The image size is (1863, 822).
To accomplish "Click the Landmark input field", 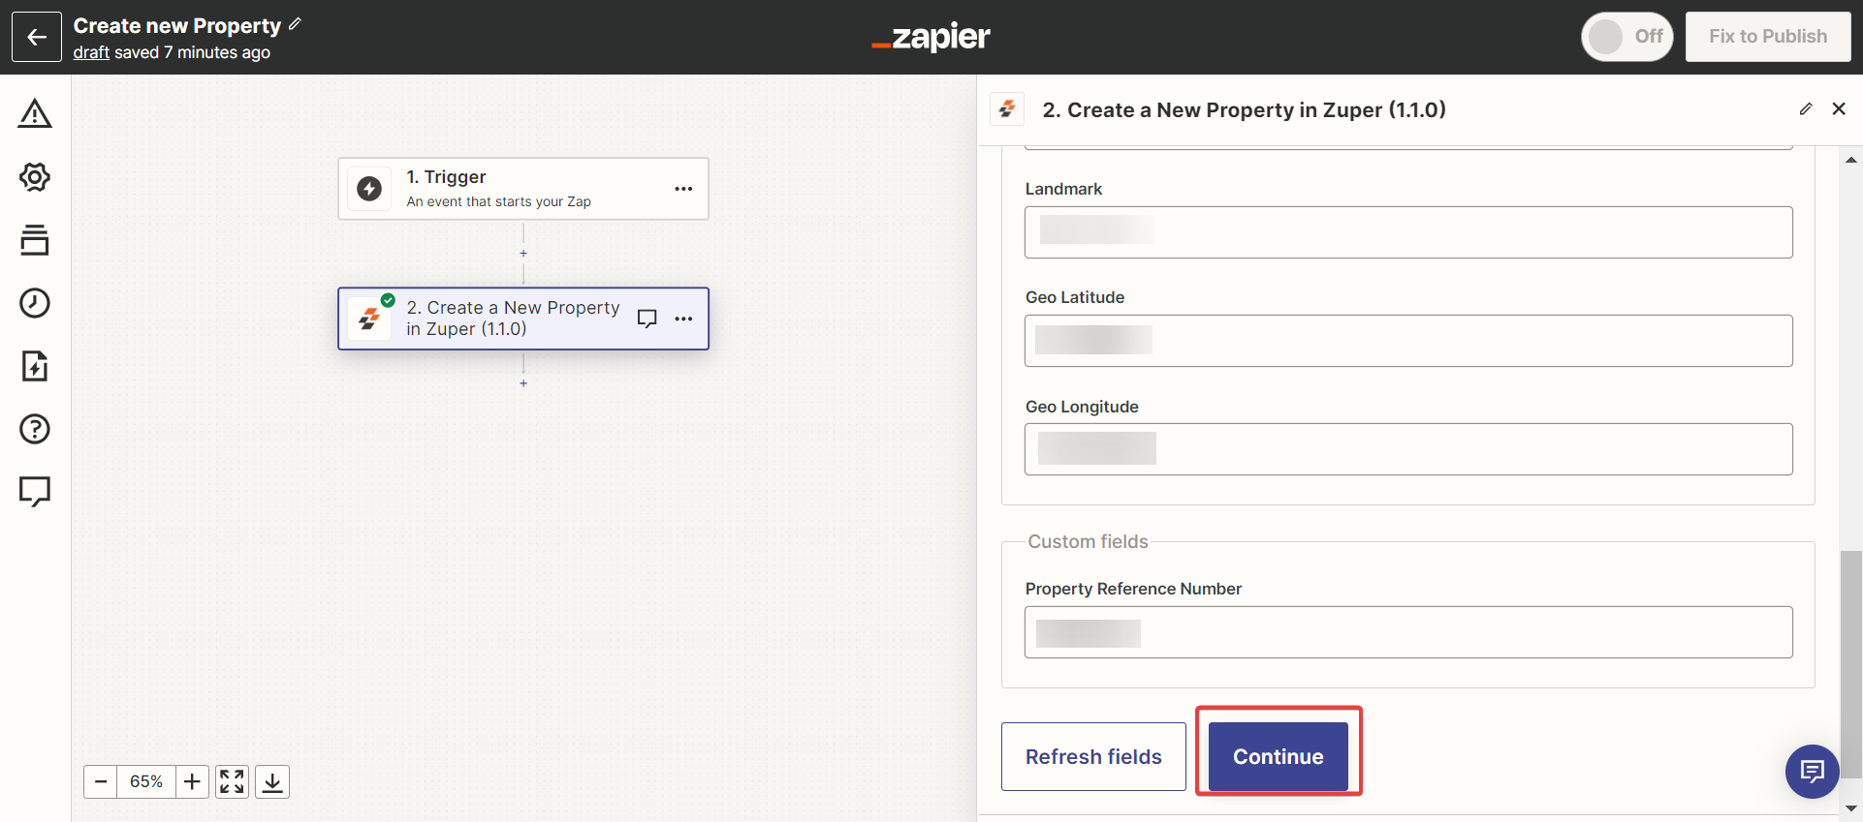I will (x=1407, y=232).
